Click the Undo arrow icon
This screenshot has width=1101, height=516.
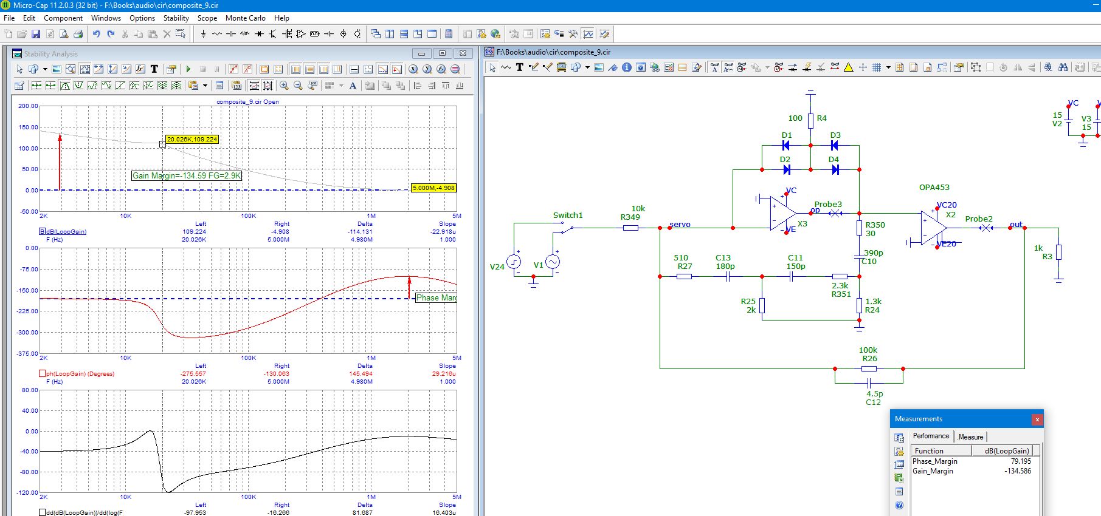click(x=96, y=34)
